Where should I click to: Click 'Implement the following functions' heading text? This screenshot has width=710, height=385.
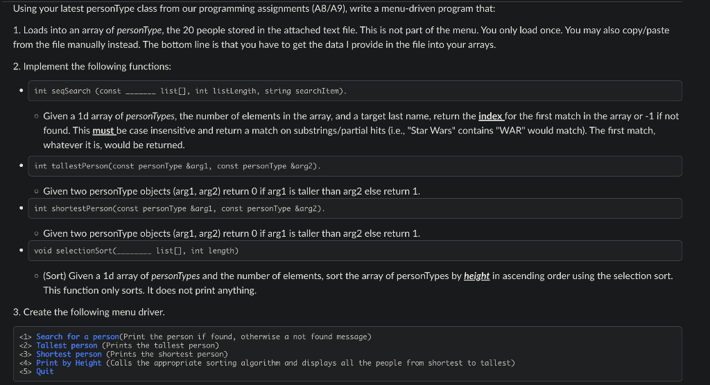97,66
